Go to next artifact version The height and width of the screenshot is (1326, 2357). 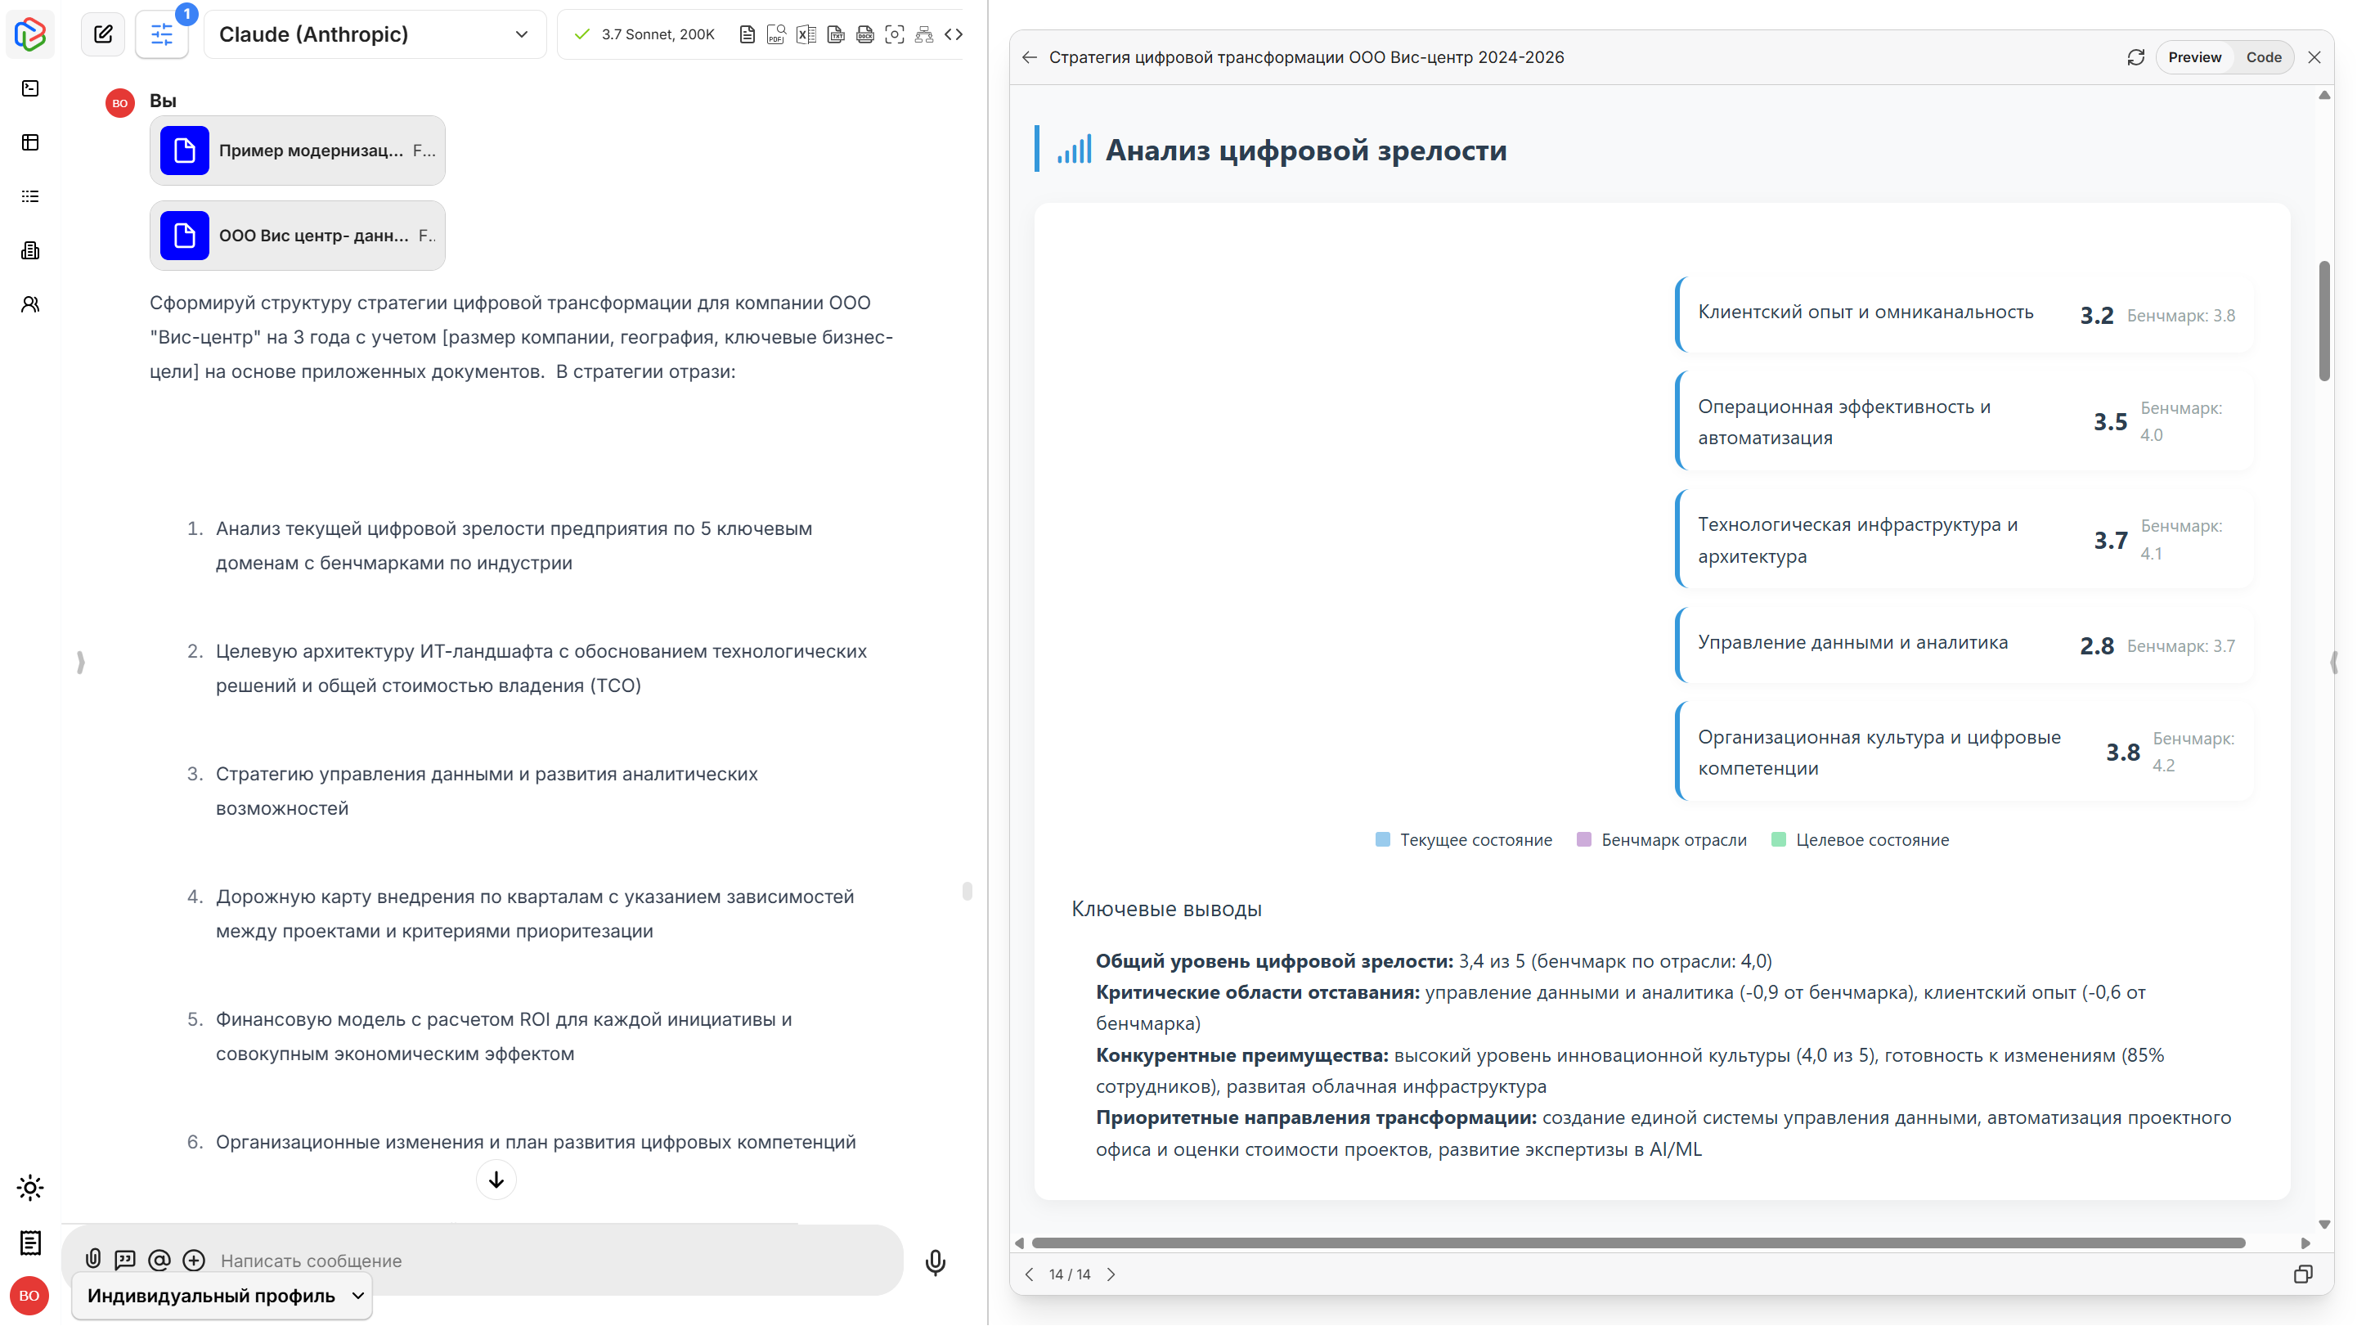[1111, 1274]
